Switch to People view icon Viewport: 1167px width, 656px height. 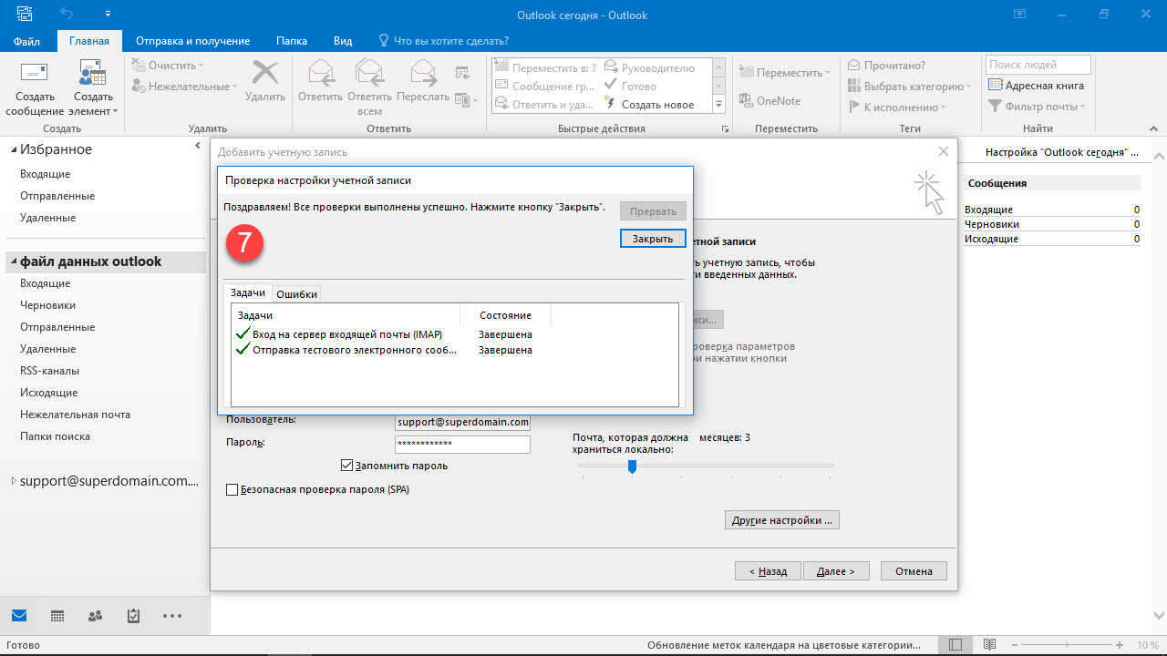[96, 616]
